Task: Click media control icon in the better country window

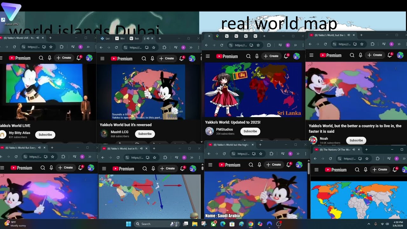Action: tap(384, 44)
